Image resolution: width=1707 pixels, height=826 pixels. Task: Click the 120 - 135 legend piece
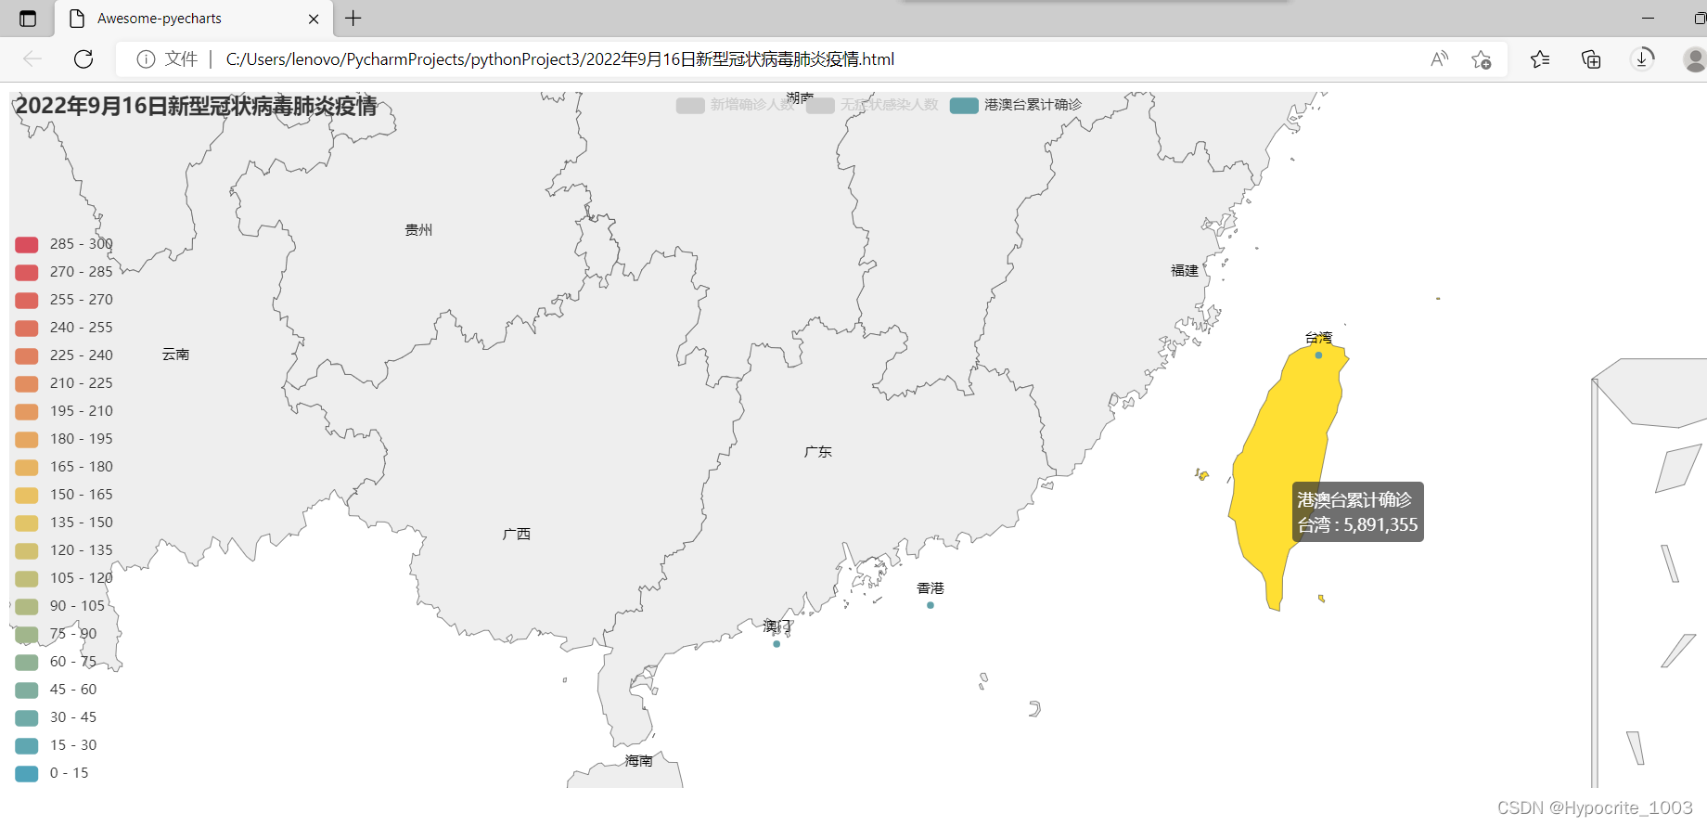(x=64, y=550)
